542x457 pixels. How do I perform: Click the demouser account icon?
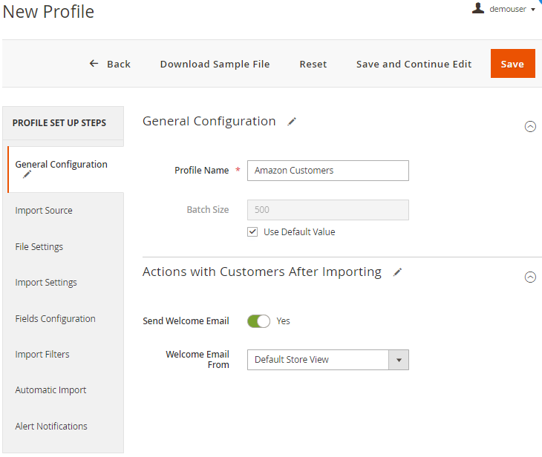(477, 8)
